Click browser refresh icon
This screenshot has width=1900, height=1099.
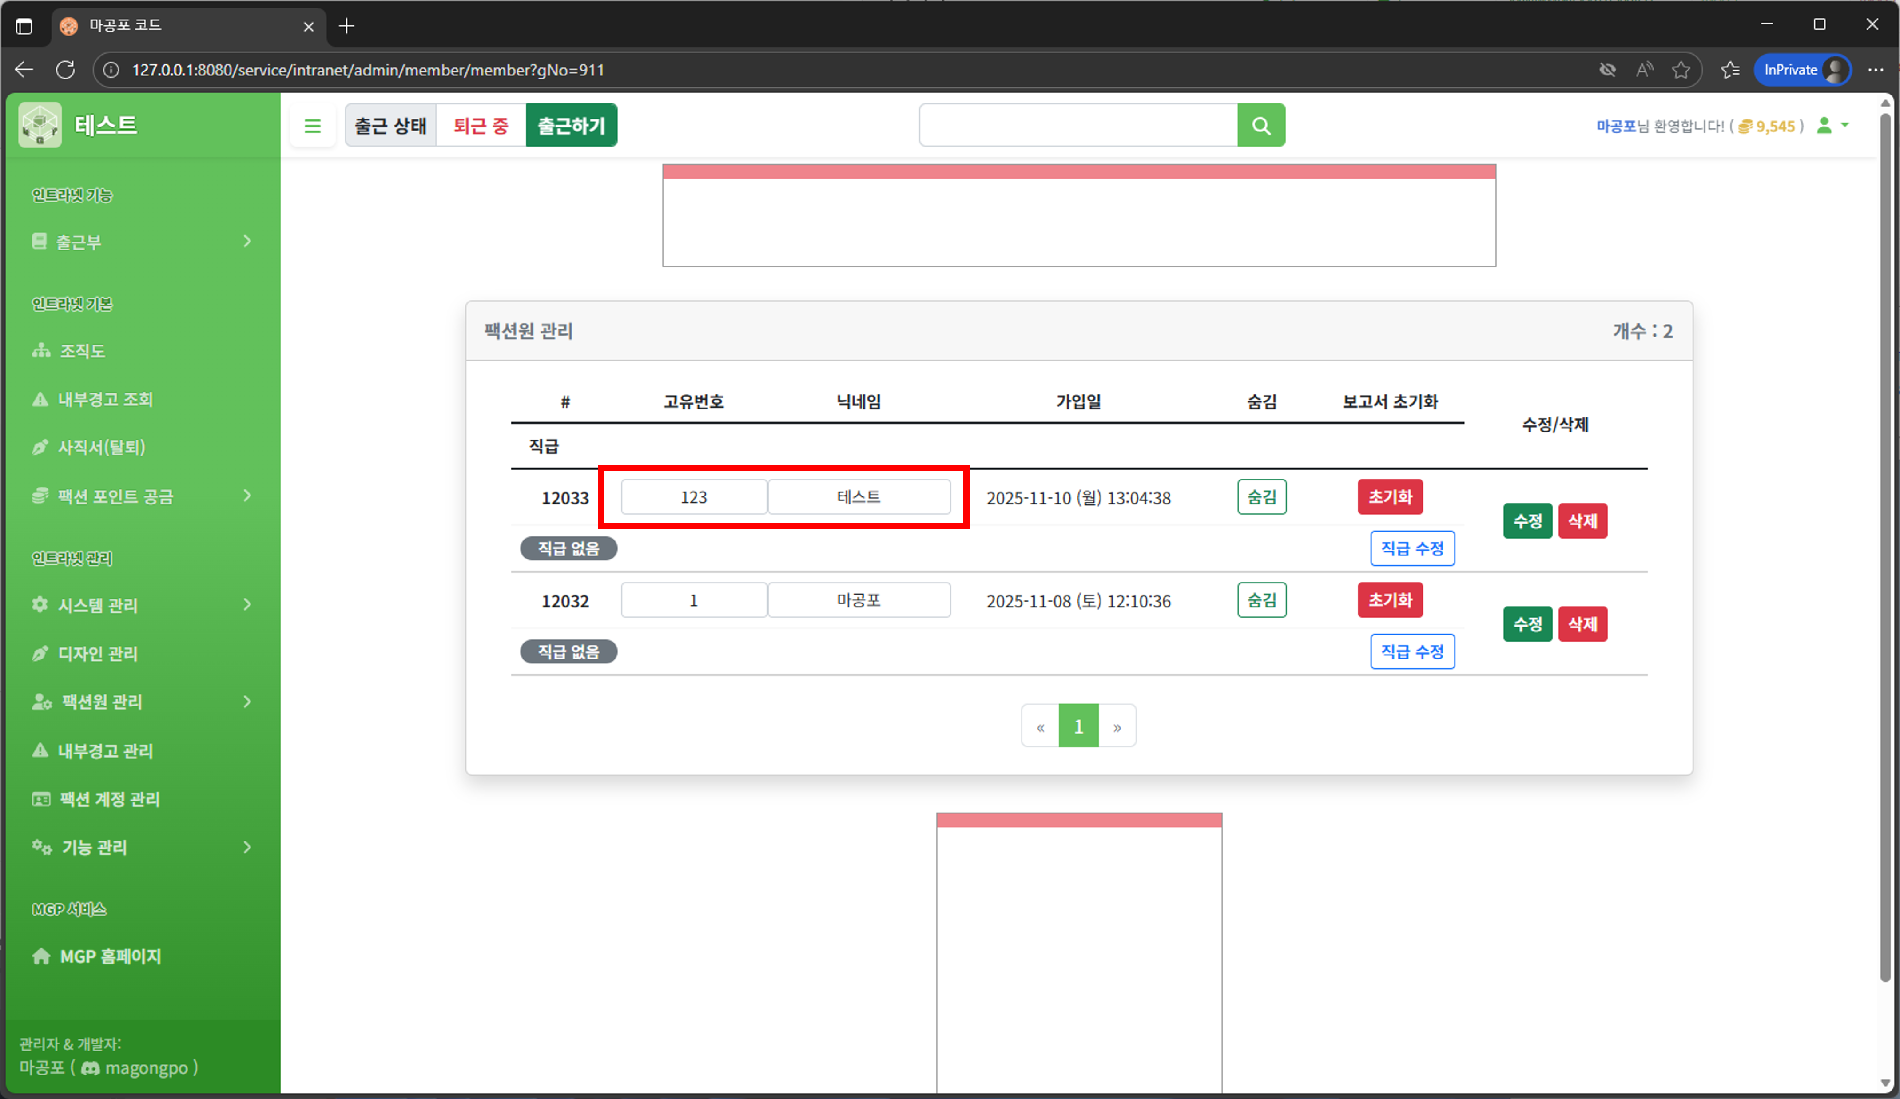66,70
